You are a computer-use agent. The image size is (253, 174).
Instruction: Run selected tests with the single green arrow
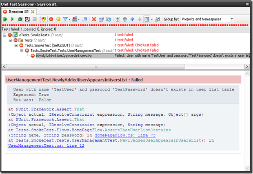pos(12,19)
